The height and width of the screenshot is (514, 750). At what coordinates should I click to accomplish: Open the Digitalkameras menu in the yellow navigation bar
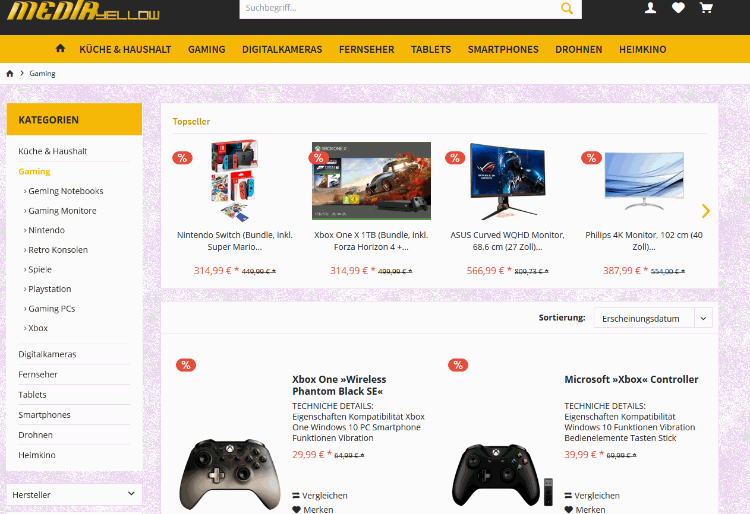pos(282,49)
